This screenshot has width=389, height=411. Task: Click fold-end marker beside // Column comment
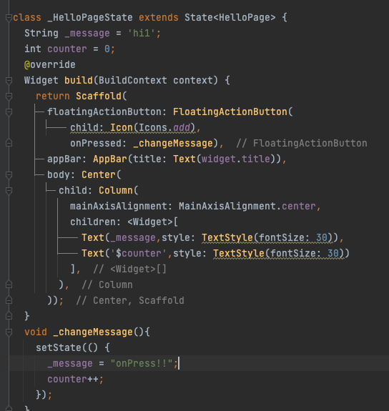(9, 285)
